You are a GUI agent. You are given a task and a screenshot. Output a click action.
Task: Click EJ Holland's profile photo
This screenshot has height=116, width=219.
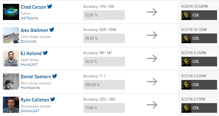click(x=11, y=58)
